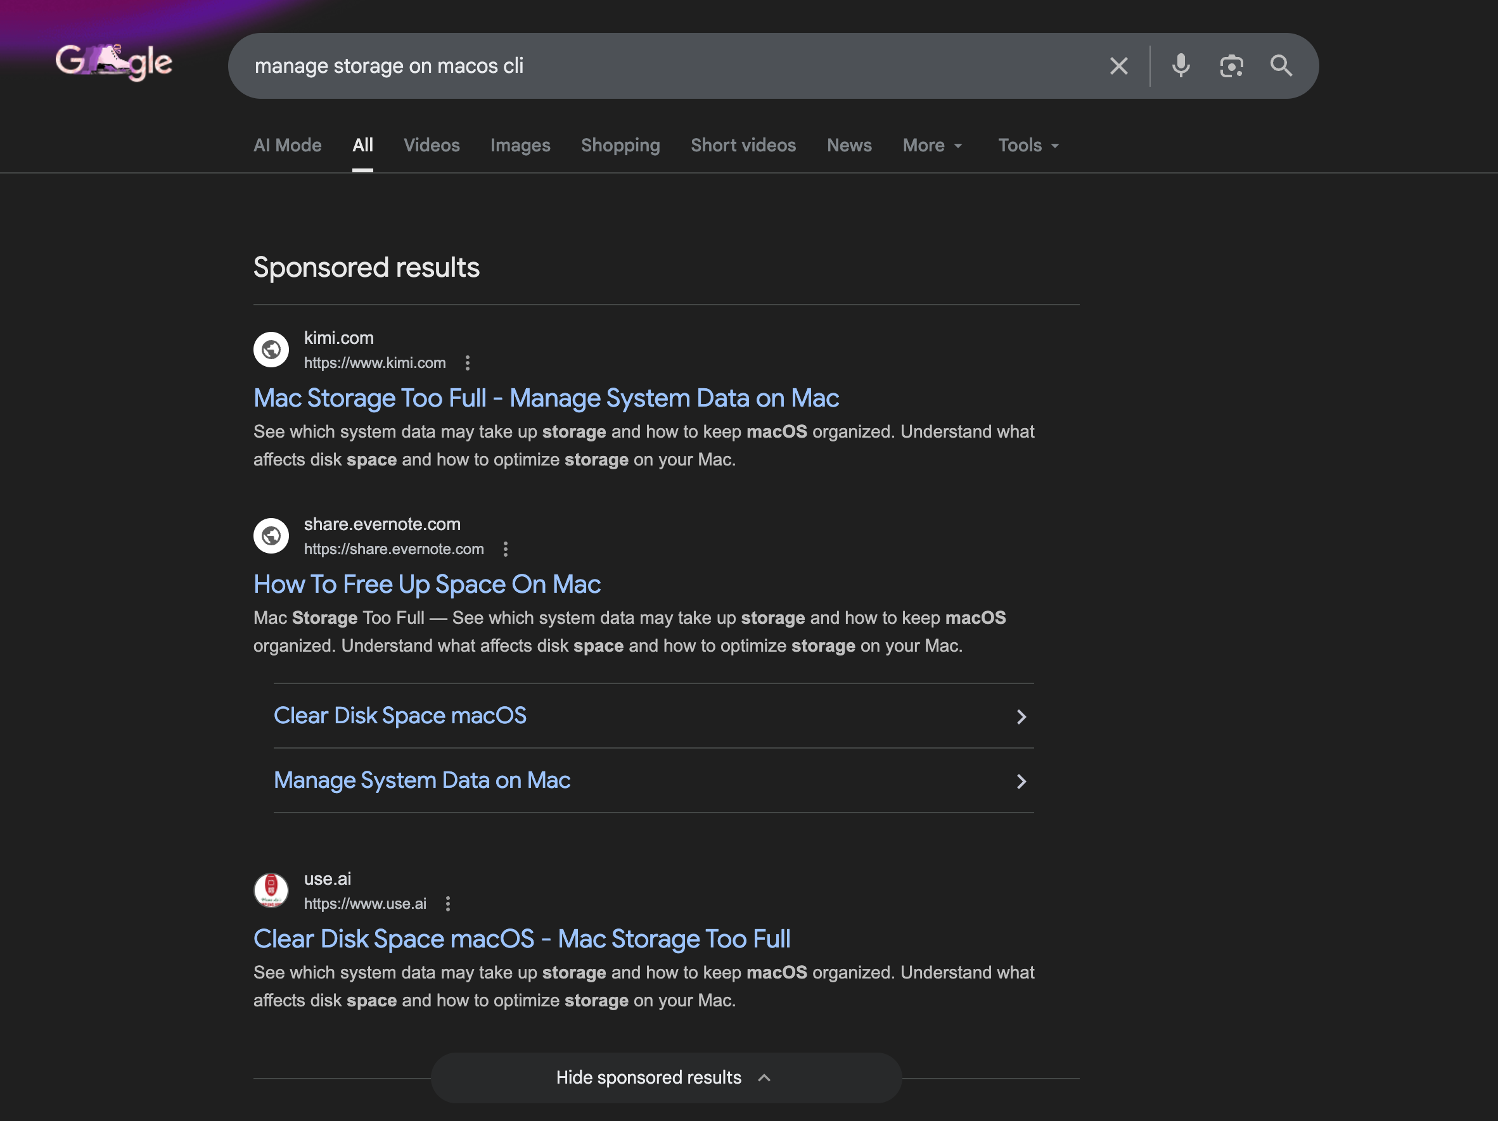Open "Mac Storage Too Full" kimi.com result
Image resolution: width=1498 pixels, height=1121 pixels.
(x=546, y=398)
